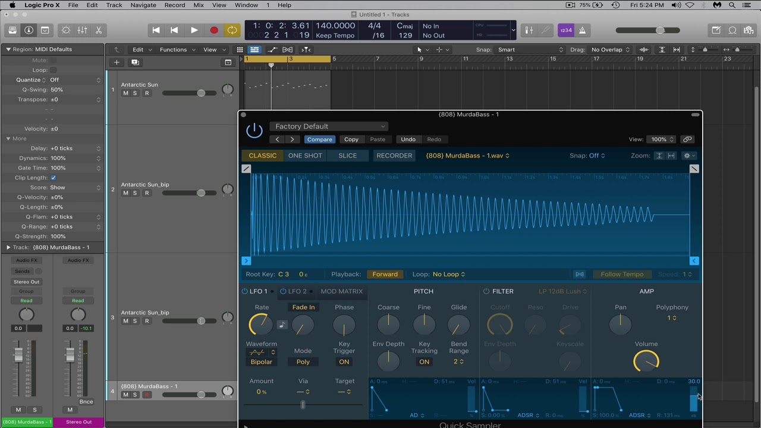Toggle waveform zoom in the Tracks area
This screenshot has width=761, height=428.
644,49
